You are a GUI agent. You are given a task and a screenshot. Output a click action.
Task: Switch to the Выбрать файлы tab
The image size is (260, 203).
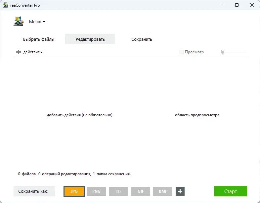pyautogui.click(x=39, y=39)
